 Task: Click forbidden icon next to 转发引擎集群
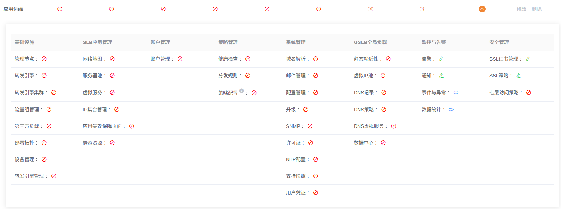pos(54,93)
